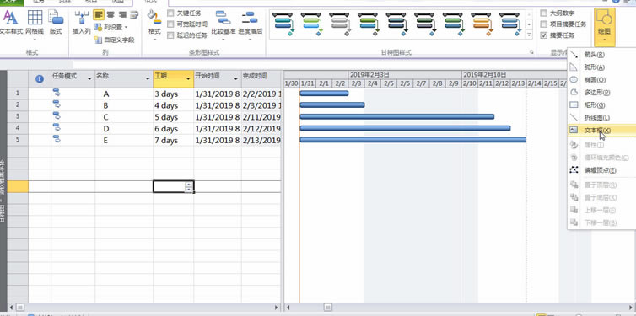The width and height of the screenshot is (636, 316).
Task: Choose 矩形 rectangle from drawing menu
Action: pyautogui.click(x=594, y=105)
